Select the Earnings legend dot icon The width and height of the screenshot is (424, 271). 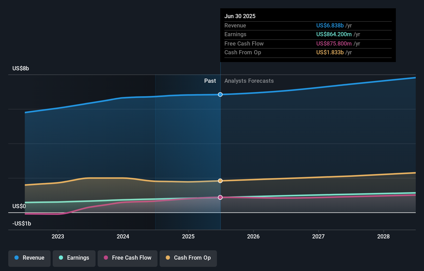point(61,258)
